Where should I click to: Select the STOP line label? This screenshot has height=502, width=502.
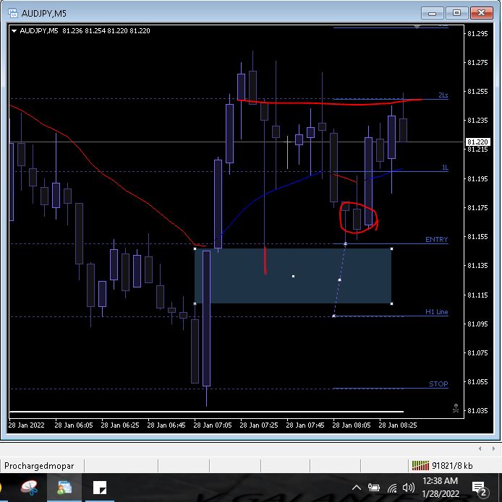point(438,384)
